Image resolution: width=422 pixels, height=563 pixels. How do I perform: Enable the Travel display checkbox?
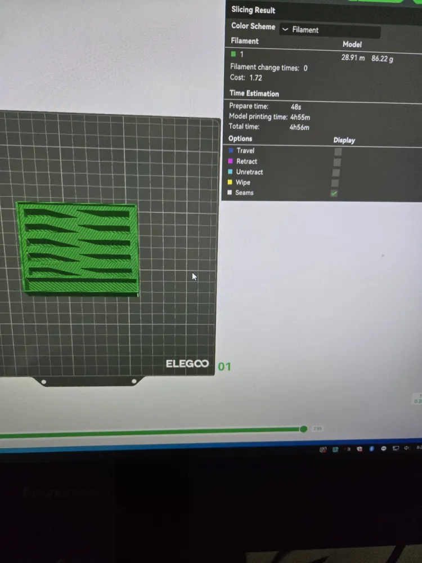(x=338, y=152)
